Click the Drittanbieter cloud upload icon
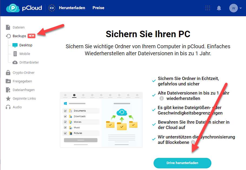Image resolution: width=246 pixels, height=170 pixels. 15,63
